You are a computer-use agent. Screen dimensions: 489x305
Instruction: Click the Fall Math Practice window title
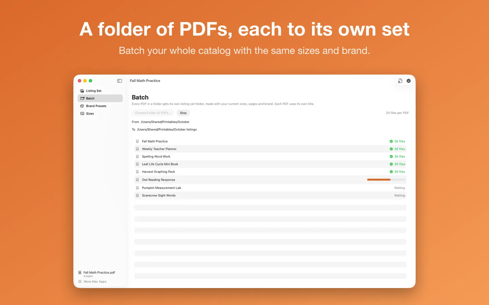[145, 81]
